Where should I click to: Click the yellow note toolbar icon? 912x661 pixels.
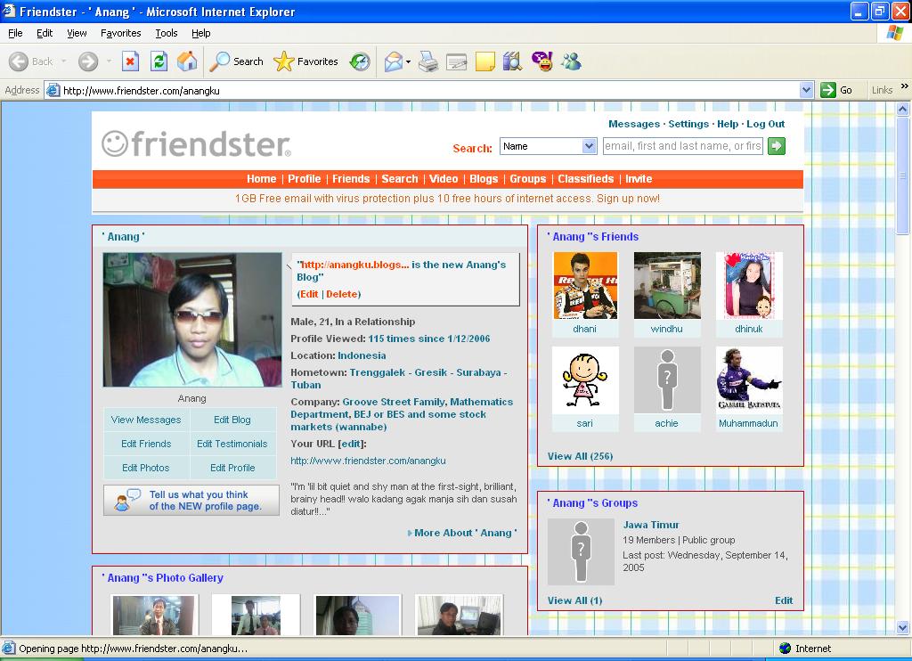click(485, 61)
